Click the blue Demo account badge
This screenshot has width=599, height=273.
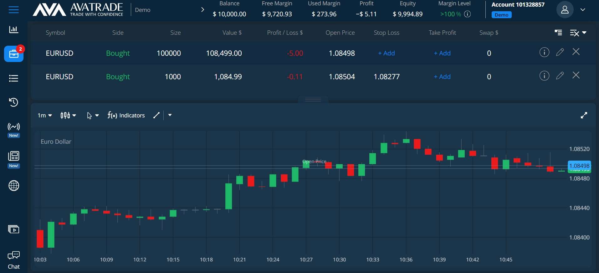501,15
